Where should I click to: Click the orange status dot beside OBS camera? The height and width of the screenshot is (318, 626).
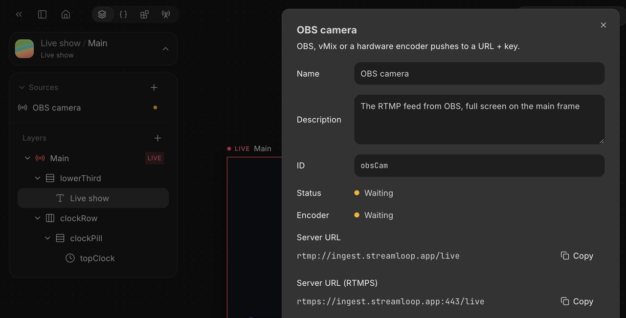coord(155,107)
